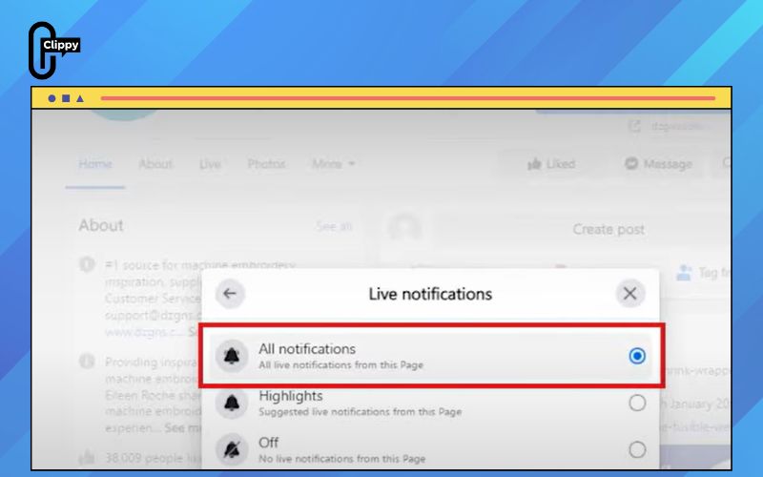Switch to the Live tab

click(x=210, y=164)
